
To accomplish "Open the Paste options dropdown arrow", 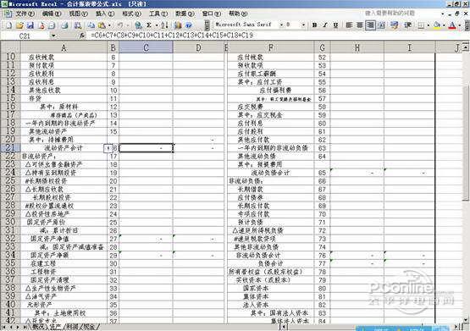I will 109,25.
